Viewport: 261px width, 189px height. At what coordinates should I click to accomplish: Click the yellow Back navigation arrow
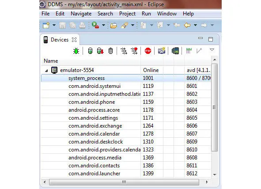(187, 25)
